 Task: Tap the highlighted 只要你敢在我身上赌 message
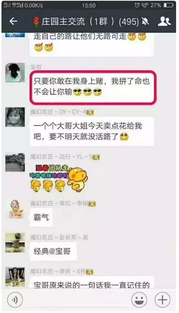[x=93, y=87]
